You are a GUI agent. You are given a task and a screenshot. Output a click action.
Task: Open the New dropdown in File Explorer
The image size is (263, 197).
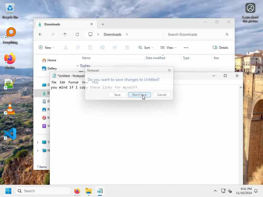[46, 47]
